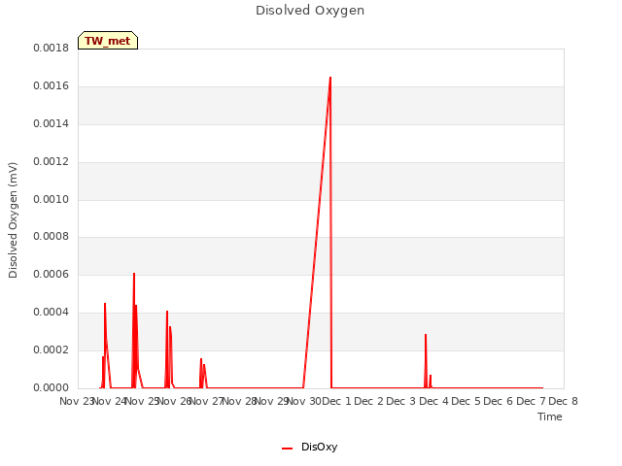Click the TW_met label badge
Image resolution: width=622 pixels, height=466 pixels.
(x=108, y=41)
